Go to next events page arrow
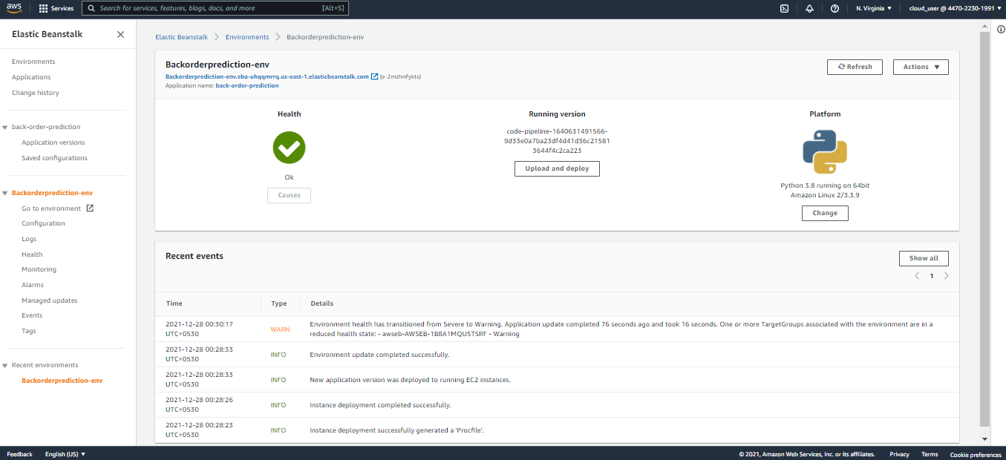 [946, 276]
